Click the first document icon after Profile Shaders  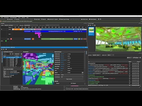tap(99, 19)
